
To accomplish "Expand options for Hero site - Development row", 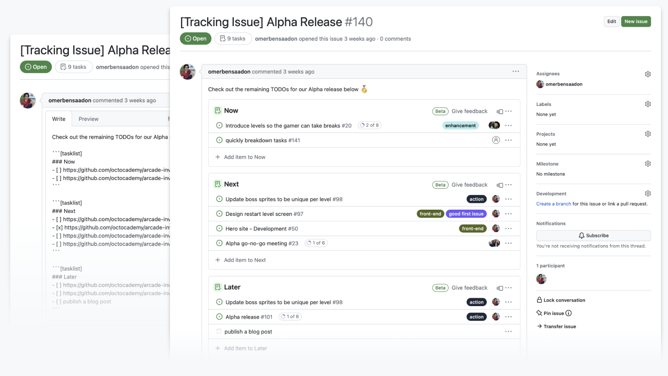I will pos(508,228).
